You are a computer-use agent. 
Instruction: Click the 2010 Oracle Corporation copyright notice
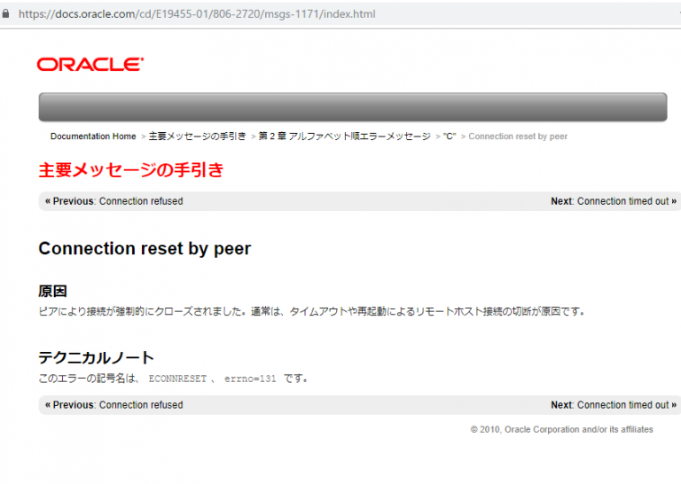click(561, 429)
